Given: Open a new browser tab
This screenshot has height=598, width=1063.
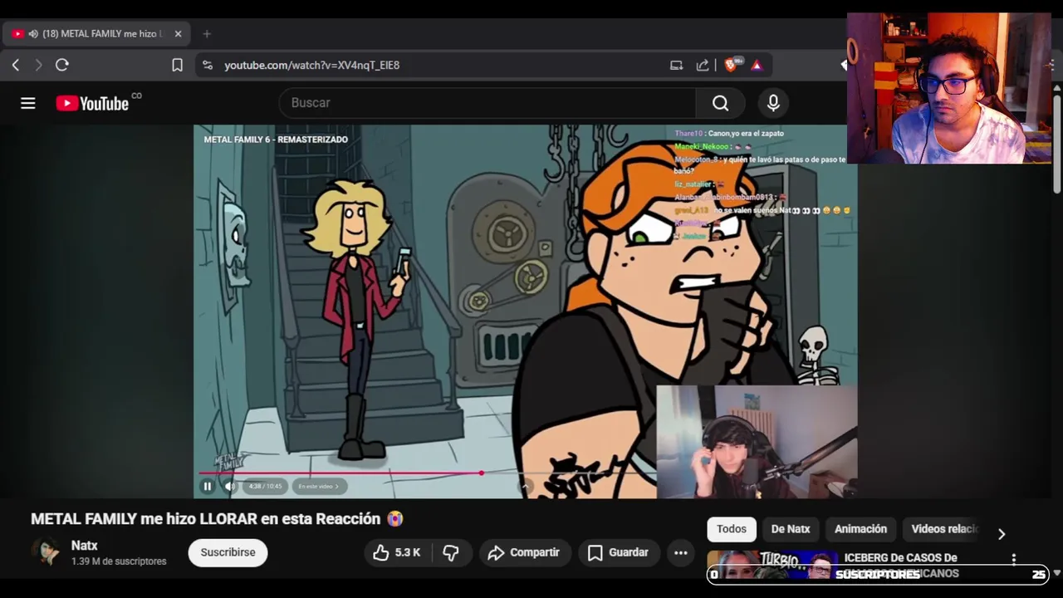Looking at the screenshot, I should (x=207, y=34).
